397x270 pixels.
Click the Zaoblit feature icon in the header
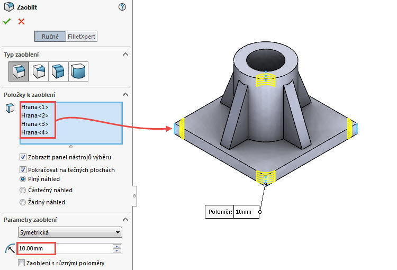pos(9,7)
